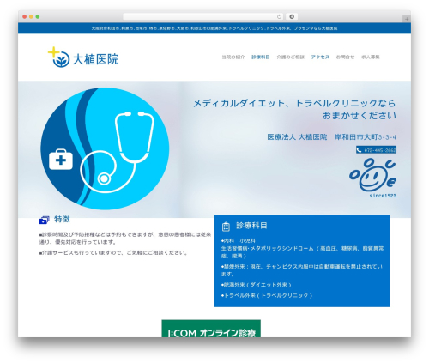Open the 当院の紹介 menu item

233,57
